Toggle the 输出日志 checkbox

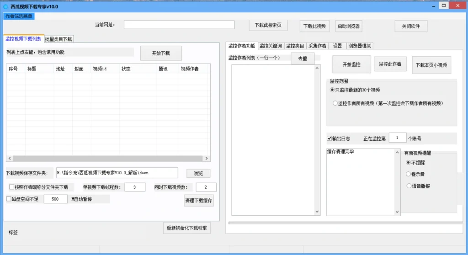coord(329,138)
